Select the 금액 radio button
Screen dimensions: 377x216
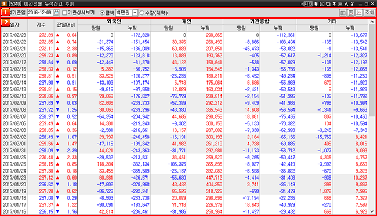(x=102, y=13)
